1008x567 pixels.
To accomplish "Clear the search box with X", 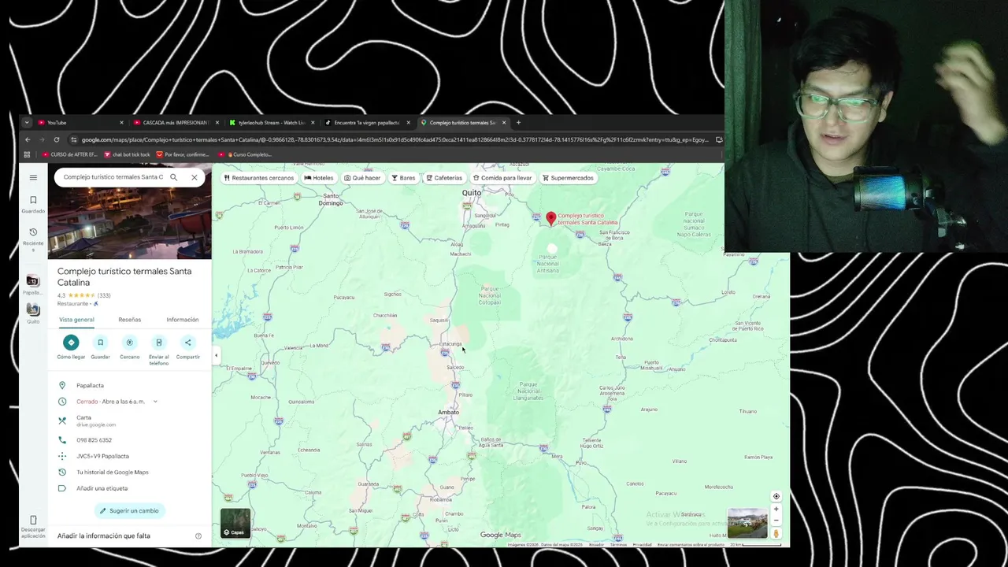I will point(195,177).
